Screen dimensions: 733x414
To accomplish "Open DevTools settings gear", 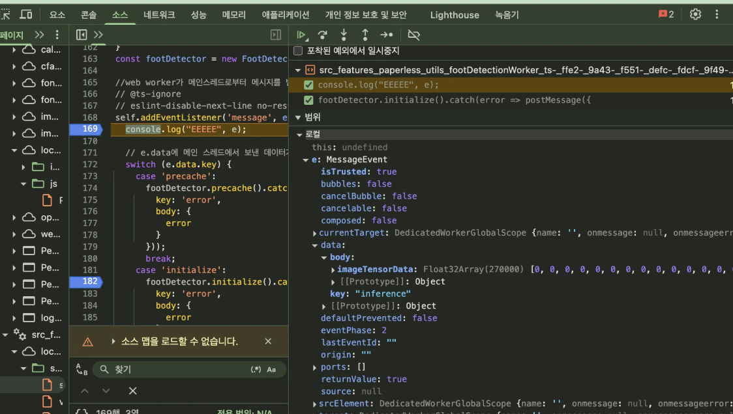I will pyautogui.click(x=696, y=14).
